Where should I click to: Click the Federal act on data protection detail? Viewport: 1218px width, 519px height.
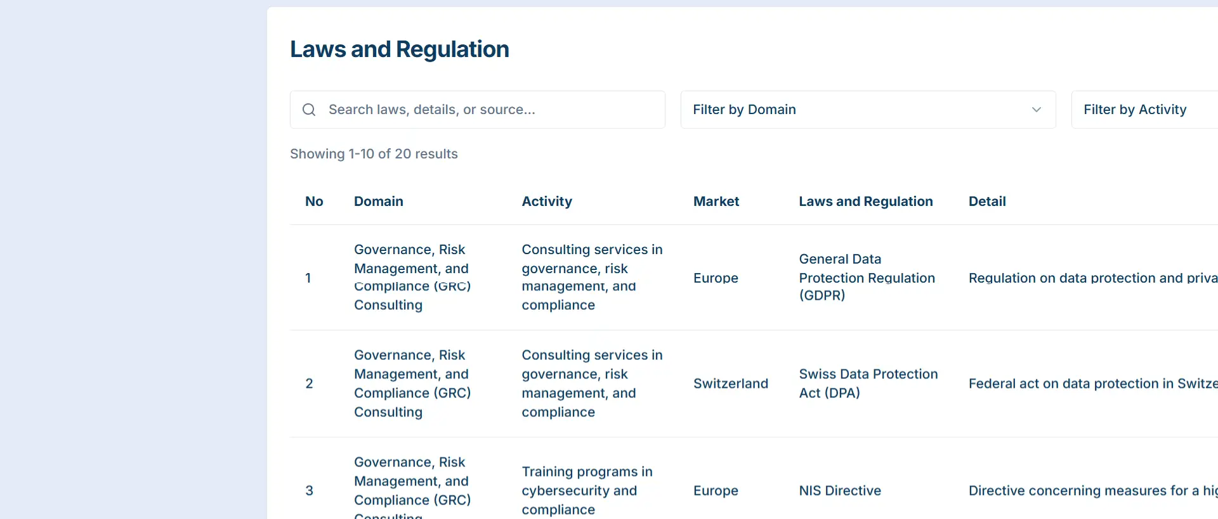[1092, 383]
